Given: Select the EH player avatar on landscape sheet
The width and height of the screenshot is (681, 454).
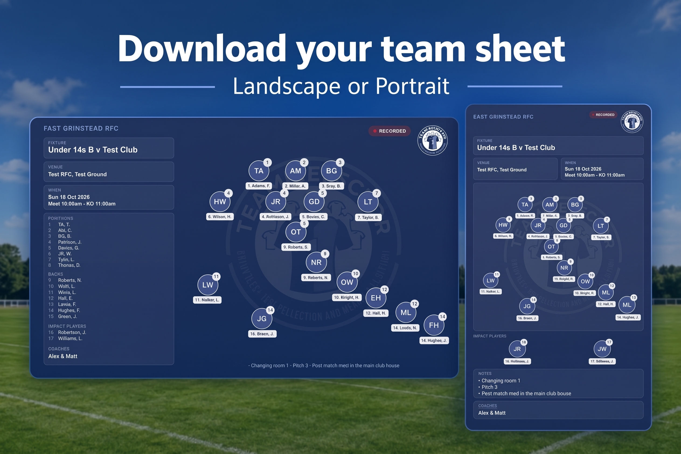Looking at the screenshot, I should 376,298.
